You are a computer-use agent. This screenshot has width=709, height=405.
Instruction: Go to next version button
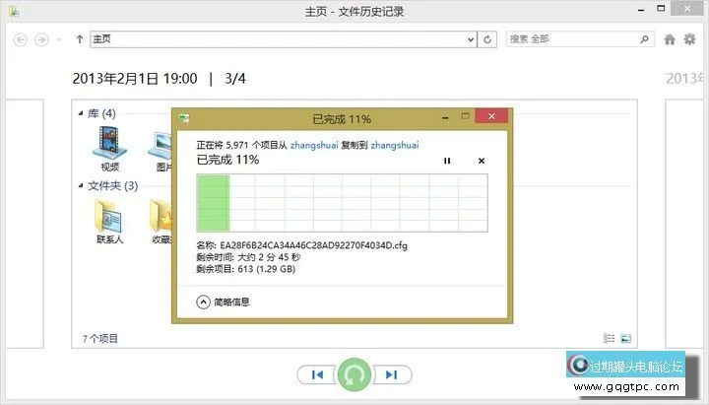click(392, 374)
